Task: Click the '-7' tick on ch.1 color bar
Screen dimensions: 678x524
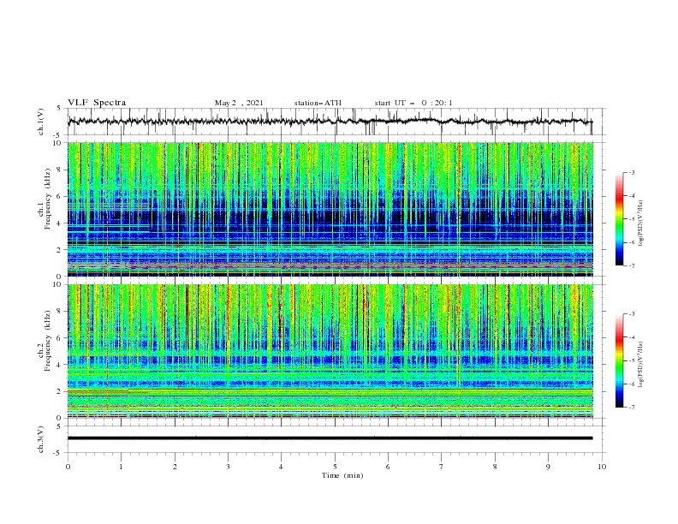Action: [x=631, y=265]
